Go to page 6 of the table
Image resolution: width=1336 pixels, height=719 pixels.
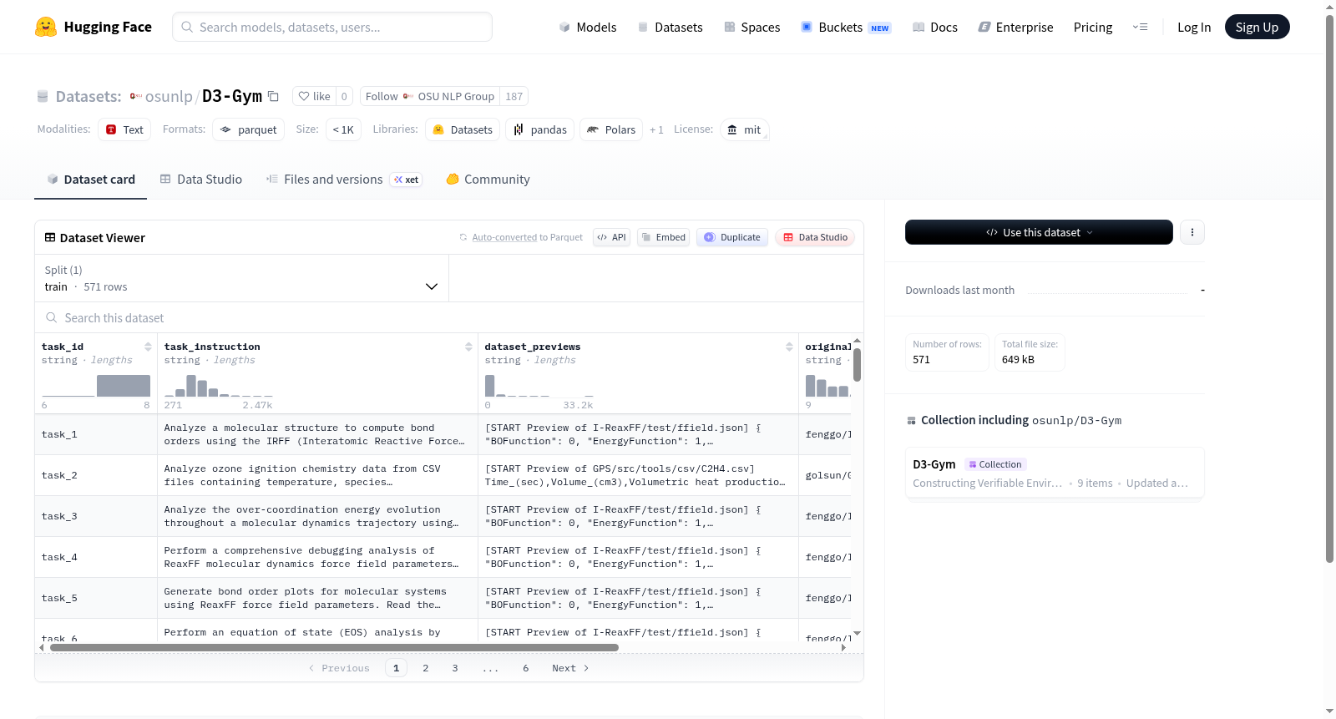pyautogui.click(x=526, y=668)
